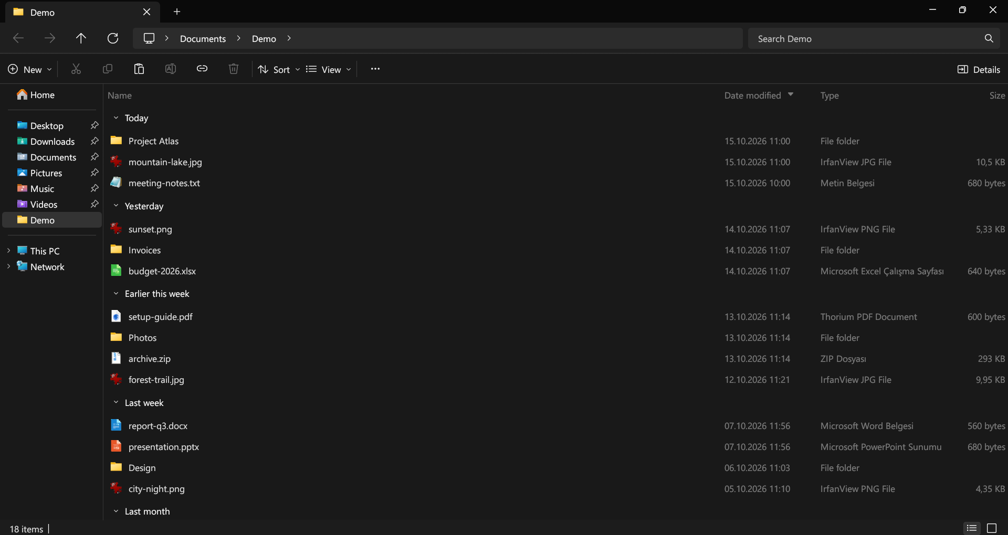Image resolution: width=1008 pixels, height=535 pixels.
Task: Click the Paste clipboard icon
Action: [x=139, y=69]
